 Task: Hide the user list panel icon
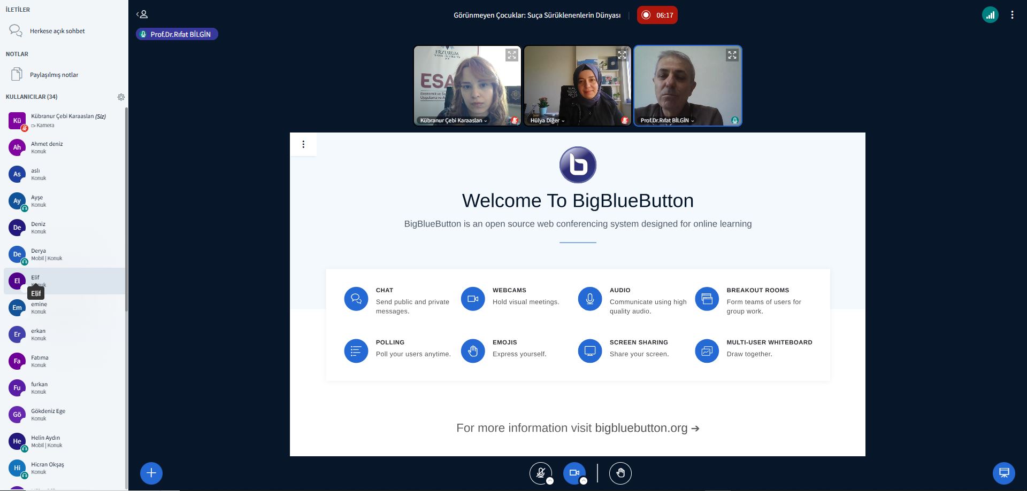coord(142,14)
